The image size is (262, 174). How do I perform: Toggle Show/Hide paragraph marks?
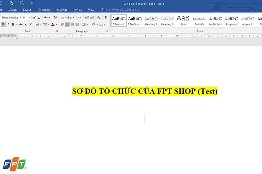[105, 18]
